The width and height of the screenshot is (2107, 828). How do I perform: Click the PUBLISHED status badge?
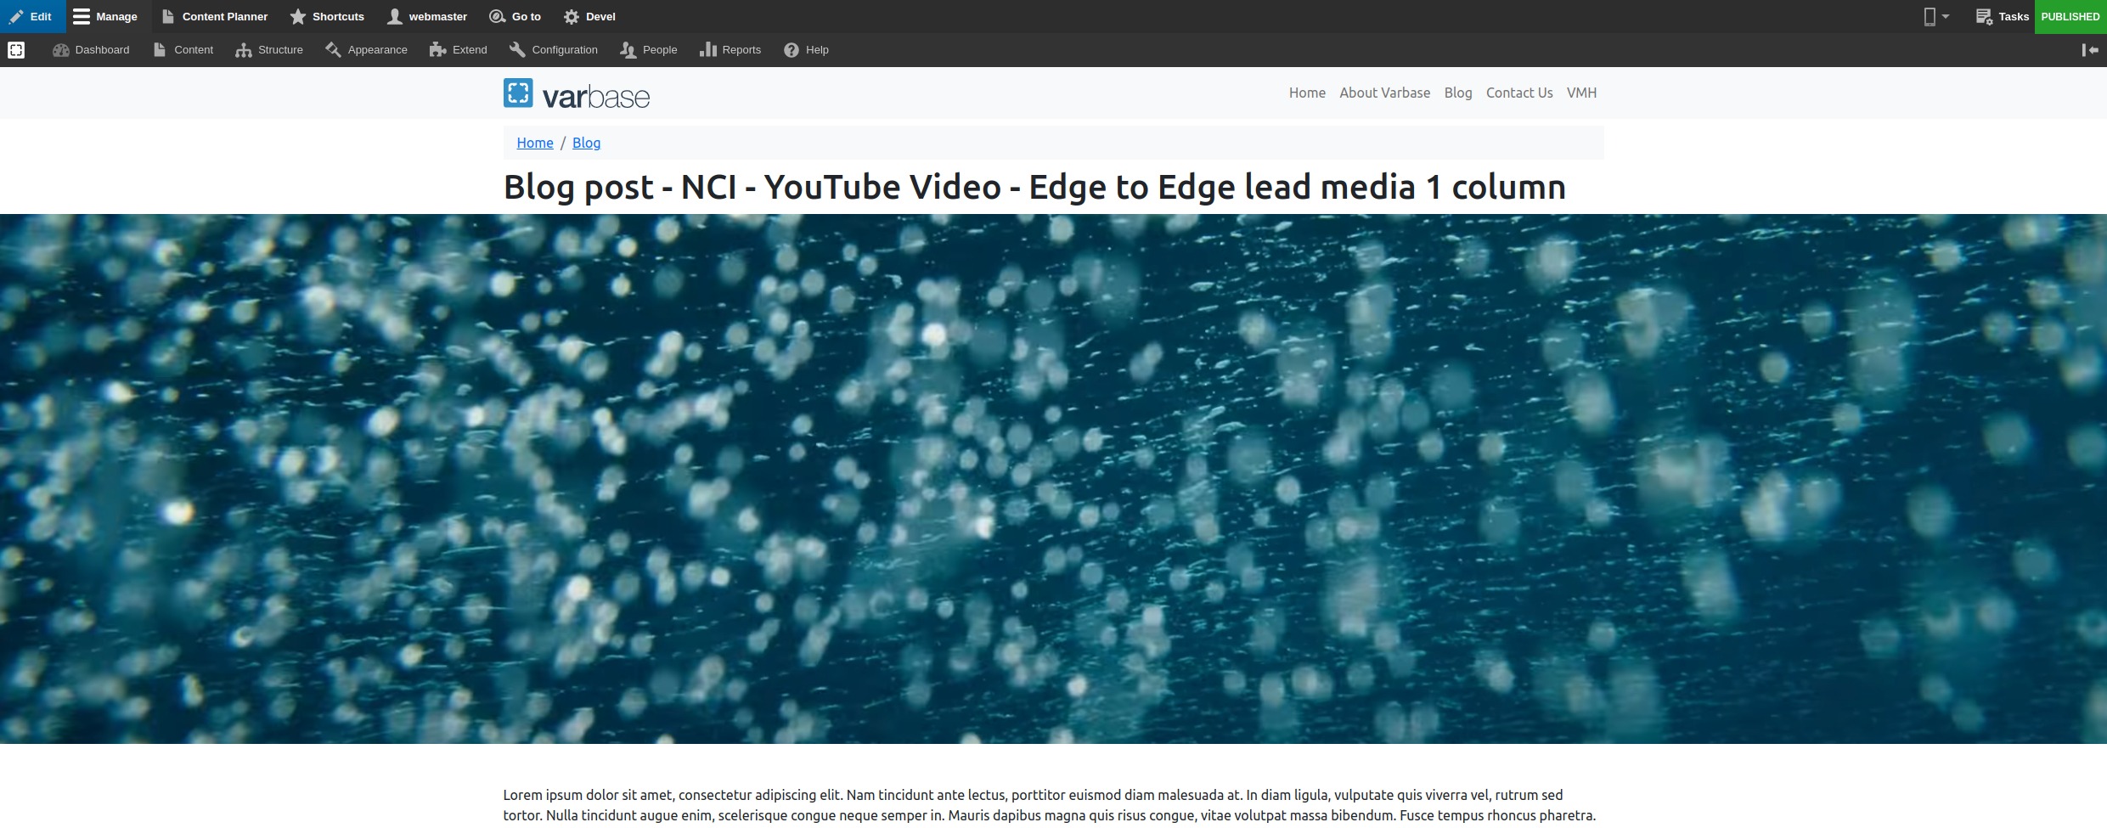coord(2070,16)
